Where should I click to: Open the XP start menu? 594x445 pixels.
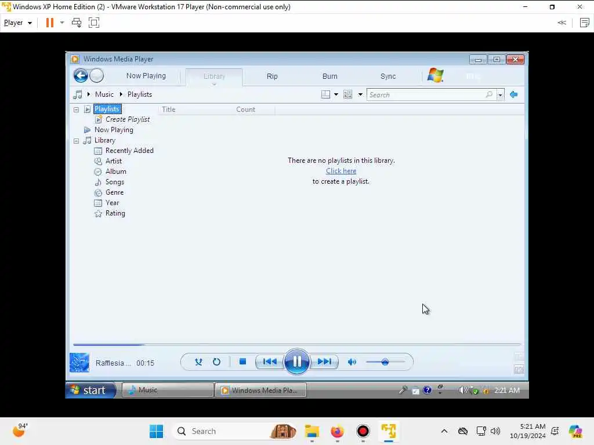click(x=90, y=390)
